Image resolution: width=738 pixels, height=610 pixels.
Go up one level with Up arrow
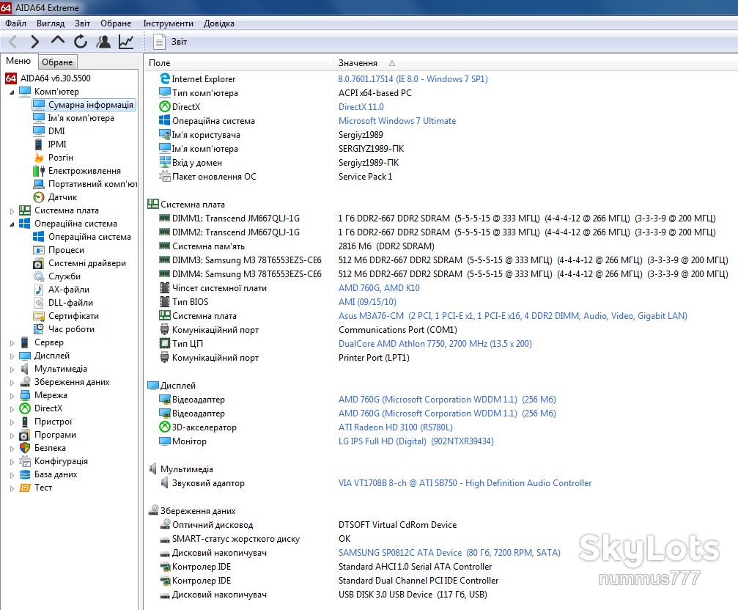tap(57, 41)
